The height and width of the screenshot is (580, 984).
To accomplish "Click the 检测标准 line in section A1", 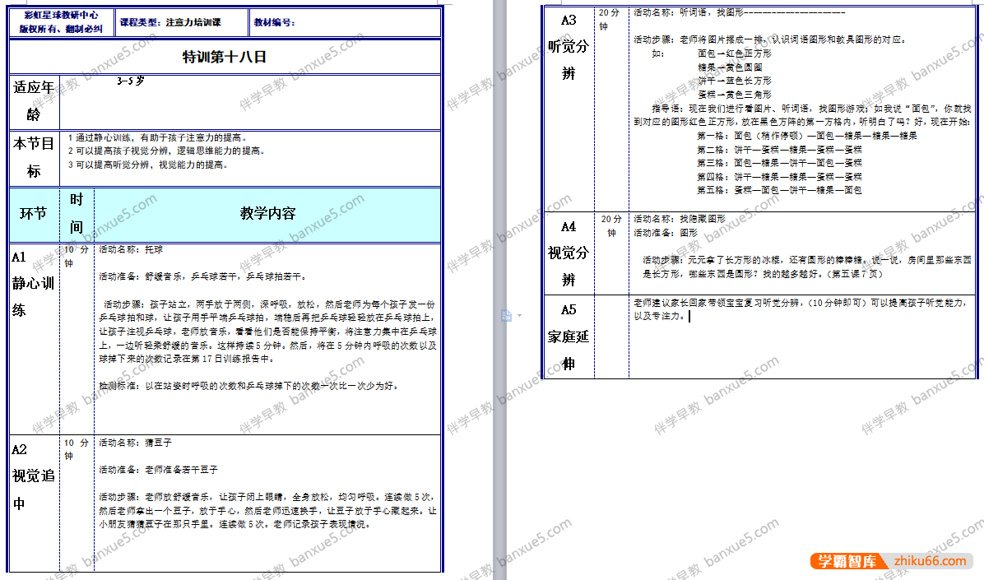I will pyautogui.click(x=249, y=386).
